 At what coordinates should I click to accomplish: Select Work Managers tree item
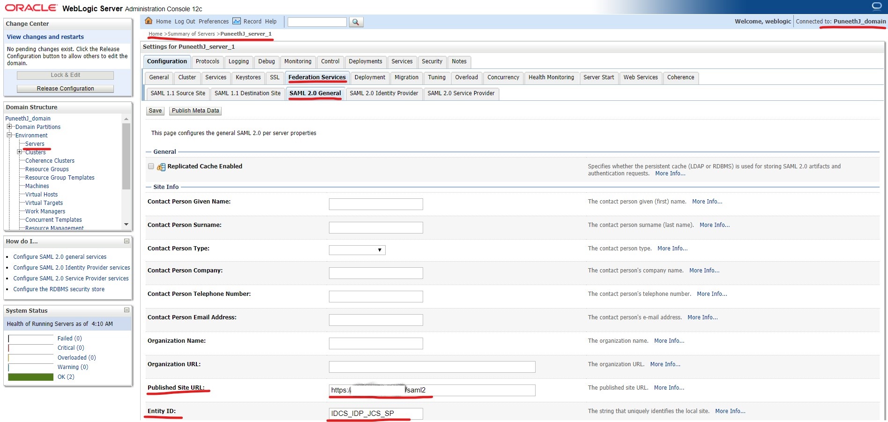tap(45, 211)
